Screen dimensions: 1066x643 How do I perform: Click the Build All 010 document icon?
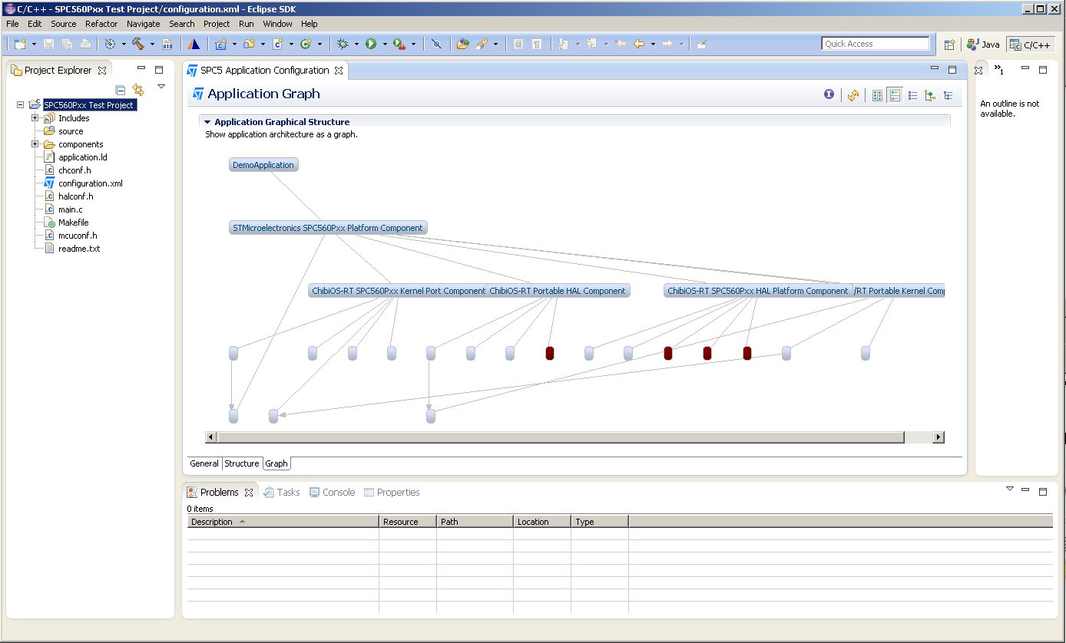click(167, 45)
